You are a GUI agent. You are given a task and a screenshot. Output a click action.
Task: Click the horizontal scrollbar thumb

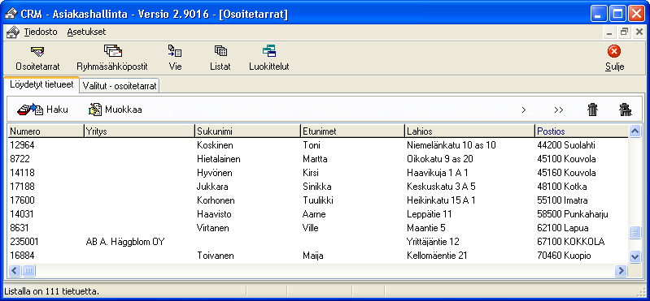[x=28, y=271]
